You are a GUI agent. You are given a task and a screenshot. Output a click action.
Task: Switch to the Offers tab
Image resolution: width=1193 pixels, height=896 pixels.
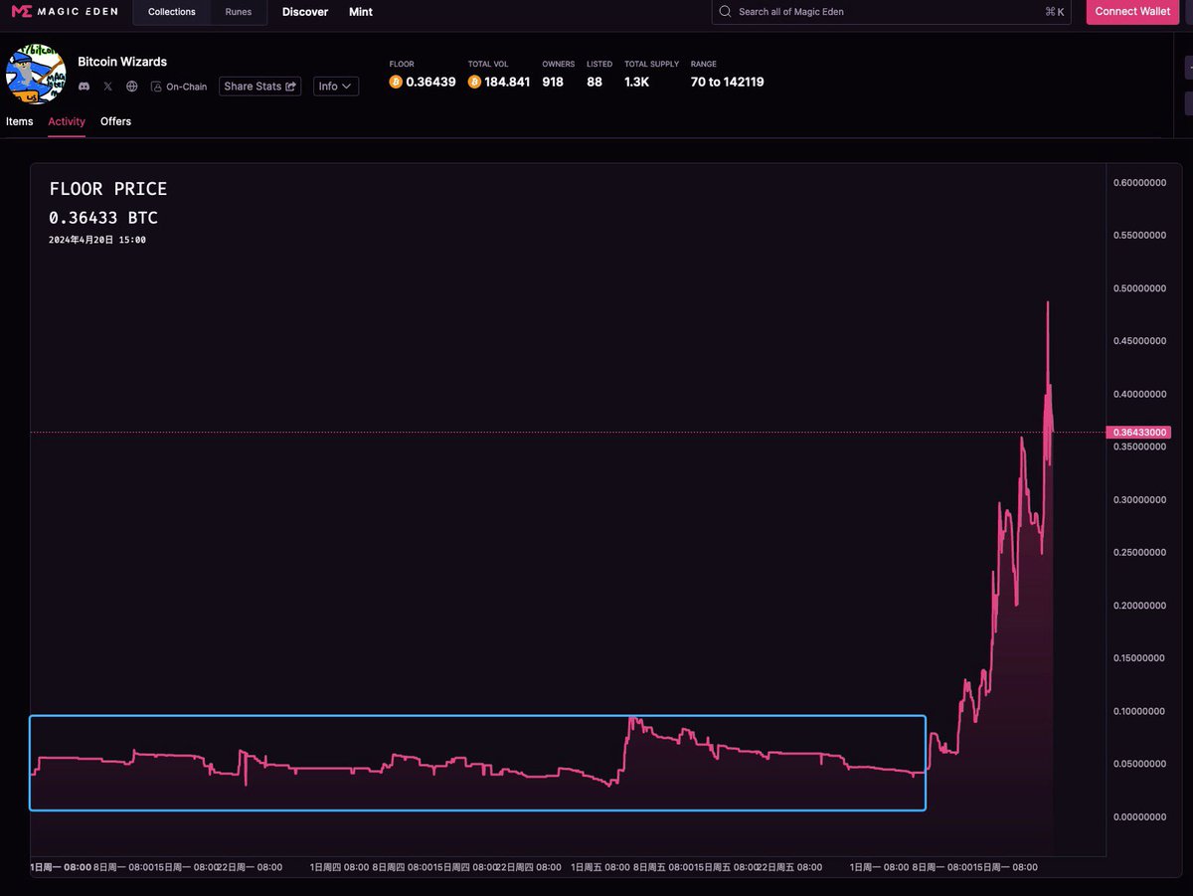(115, 121)
